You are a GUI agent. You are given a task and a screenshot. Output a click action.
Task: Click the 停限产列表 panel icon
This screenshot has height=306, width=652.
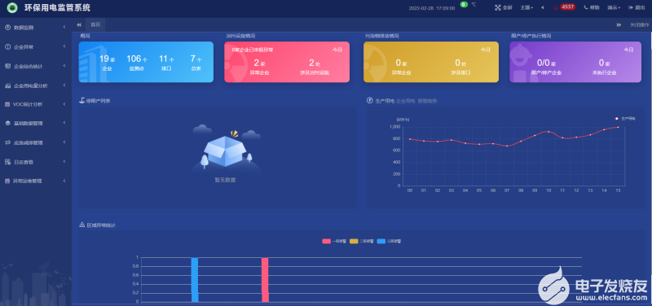tap(82, 100)
